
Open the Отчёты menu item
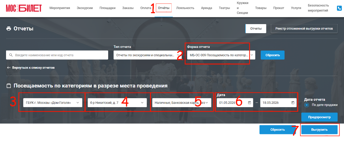coord(164,8)
